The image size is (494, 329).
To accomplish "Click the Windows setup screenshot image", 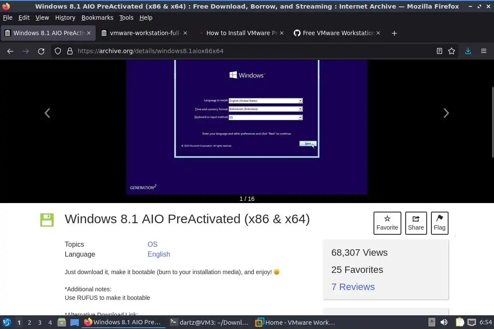I will (247, 127).
